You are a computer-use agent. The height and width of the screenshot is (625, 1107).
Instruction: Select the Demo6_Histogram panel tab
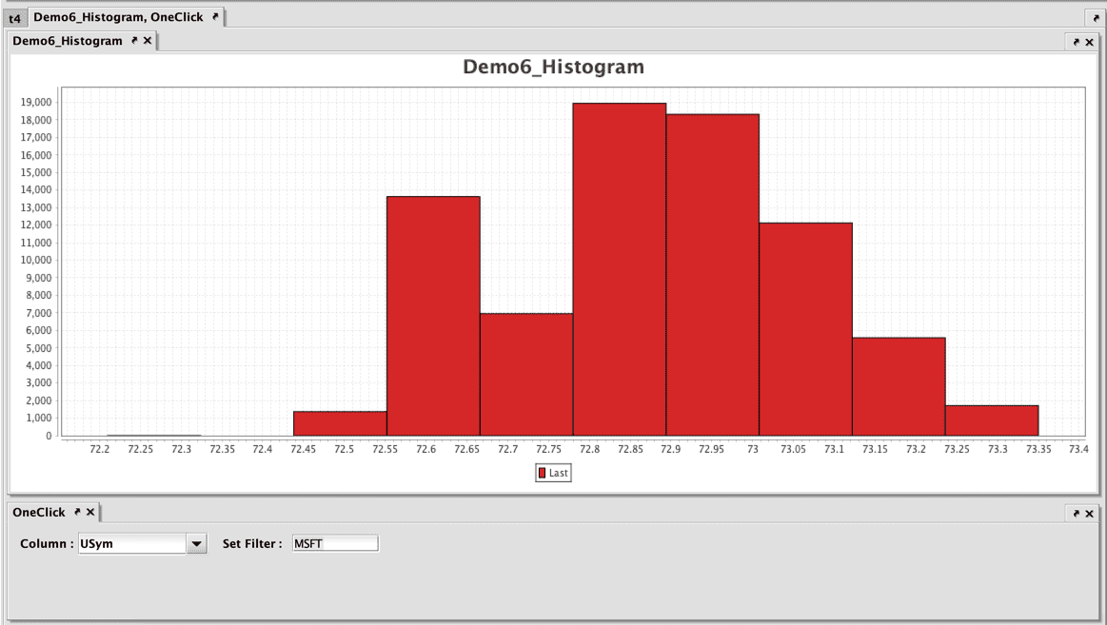pyautogui.click(x=68, y=41)
